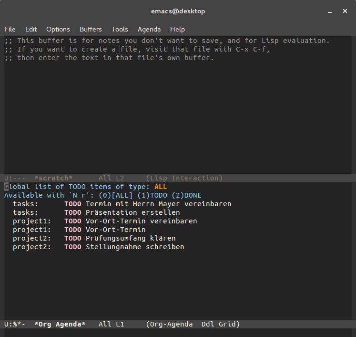Image resolution: width=356 pixels, height=337 pixels.
Task: Open the Buffers menu
Action: point(91,29)
